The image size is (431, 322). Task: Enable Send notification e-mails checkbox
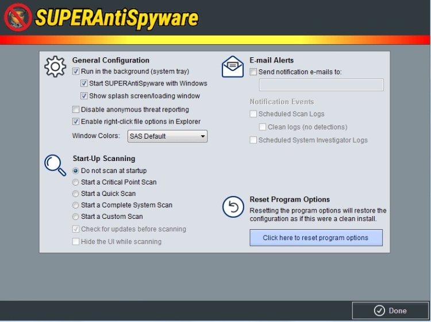(253, 72)
